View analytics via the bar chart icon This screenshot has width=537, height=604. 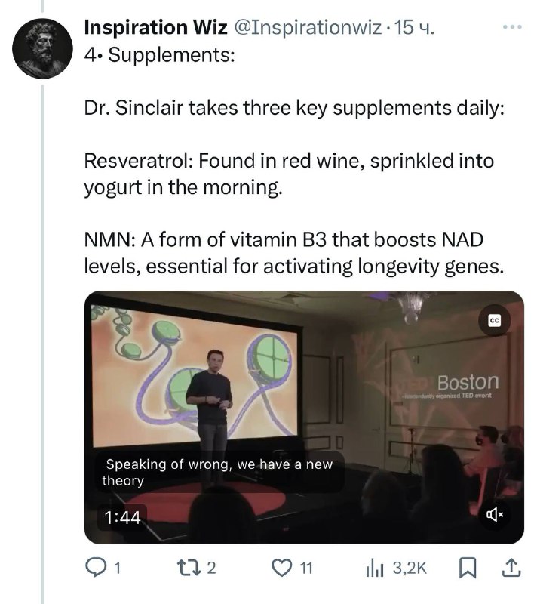tap(375, 569)
